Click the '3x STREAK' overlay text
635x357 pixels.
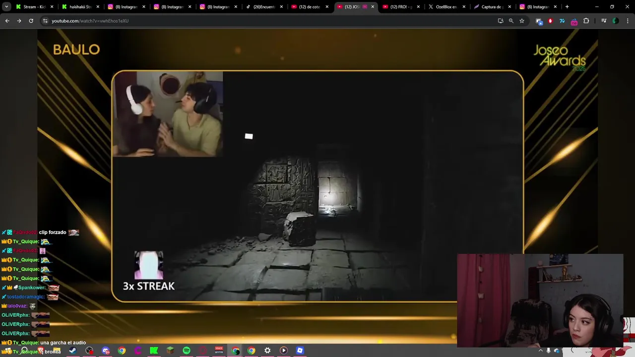pos(149,286)
